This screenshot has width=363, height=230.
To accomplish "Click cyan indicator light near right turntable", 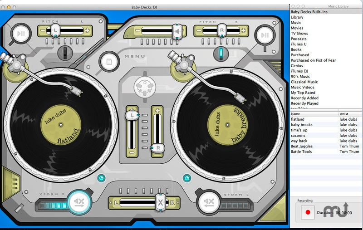I will tap(187, 178).
